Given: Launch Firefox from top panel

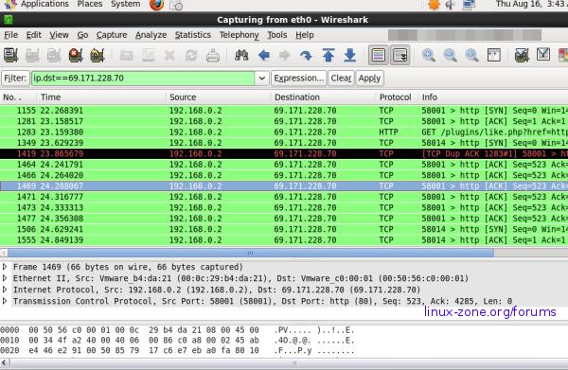Looking at the screenshot, I should click(x=156, y=5).
